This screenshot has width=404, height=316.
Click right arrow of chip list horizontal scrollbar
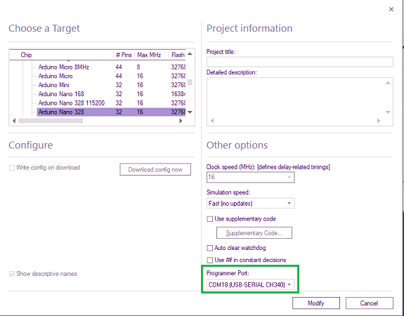(x=181, y=121)
